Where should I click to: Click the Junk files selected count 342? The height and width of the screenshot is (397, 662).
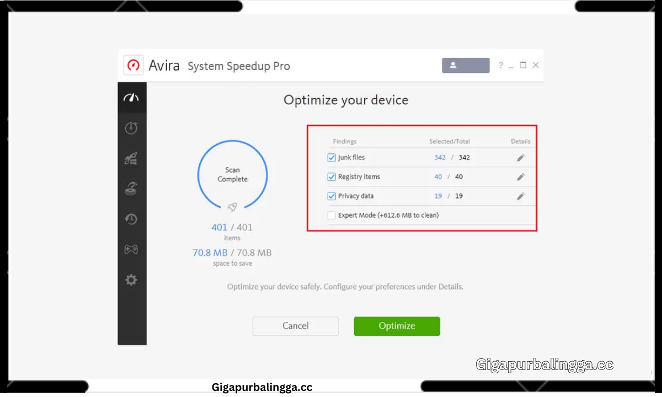pyautogui.click(x=440, y=158)
